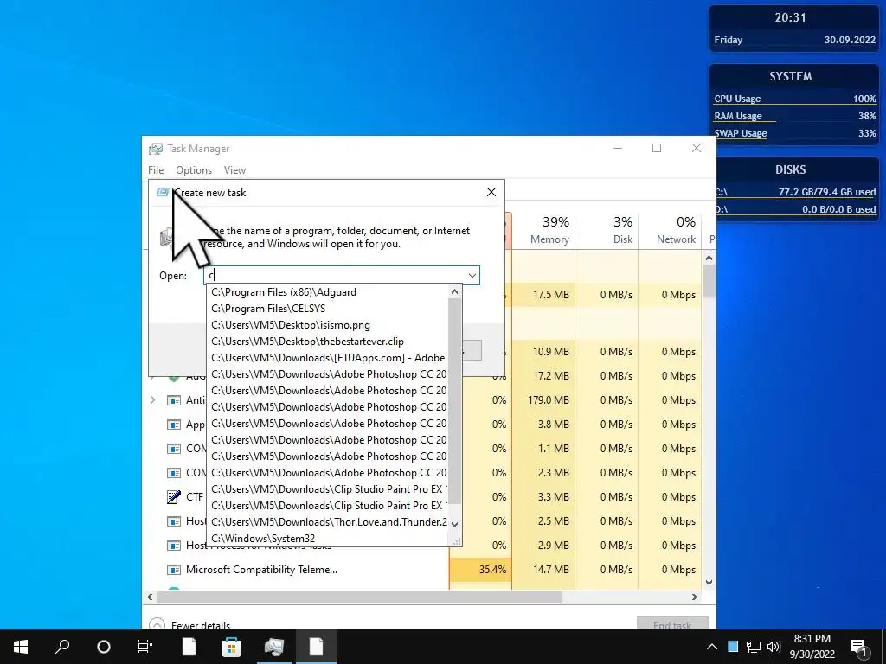Click Task Manager vertical scroll up arrow
Screen dimensions: 886x664
pyautogui.click(x=709, y=258)
